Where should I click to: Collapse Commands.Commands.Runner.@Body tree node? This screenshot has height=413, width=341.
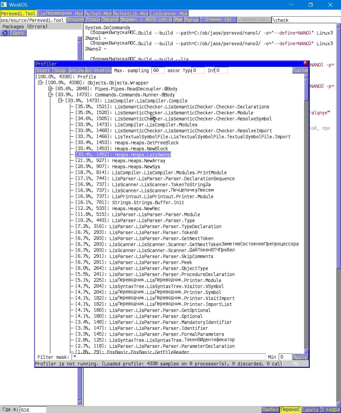51,95
